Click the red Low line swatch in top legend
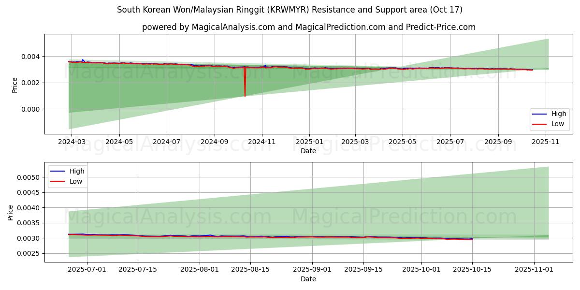This screenshot has height=290, width=580. [x=539, y=124]
